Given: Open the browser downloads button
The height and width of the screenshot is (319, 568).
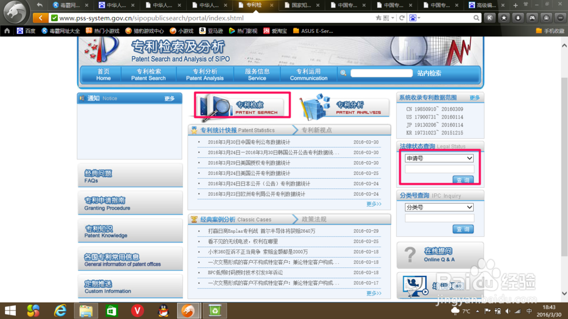Looking at the screenshot, I should tap(518, 18).
